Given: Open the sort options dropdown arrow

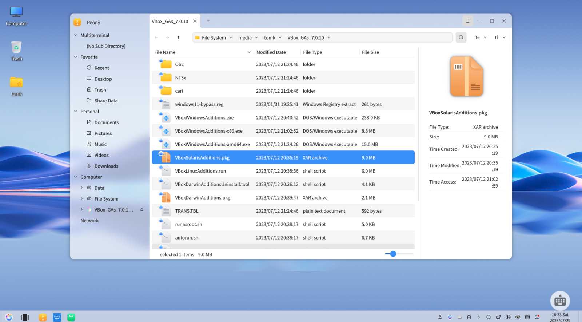Looking at the screenshot, I should pos(504,37).
